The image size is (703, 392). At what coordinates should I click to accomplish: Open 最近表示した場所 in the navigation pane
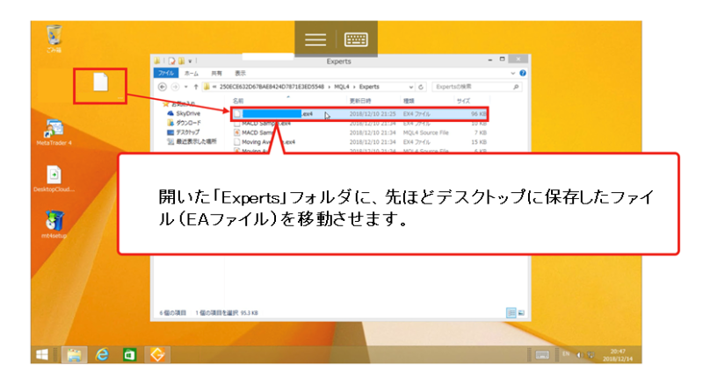click(x=192, y=141)
